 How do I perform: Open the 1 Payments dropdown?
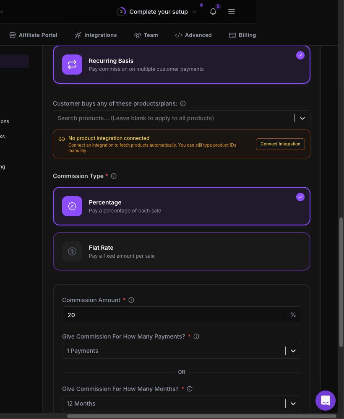(x=182, y=351)
